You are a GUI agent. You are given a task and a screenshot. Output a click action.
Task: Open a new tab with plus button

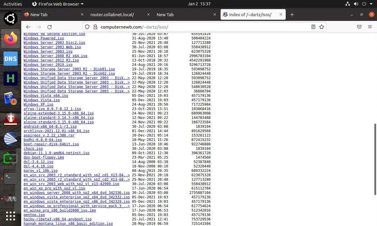click(292, 14)
